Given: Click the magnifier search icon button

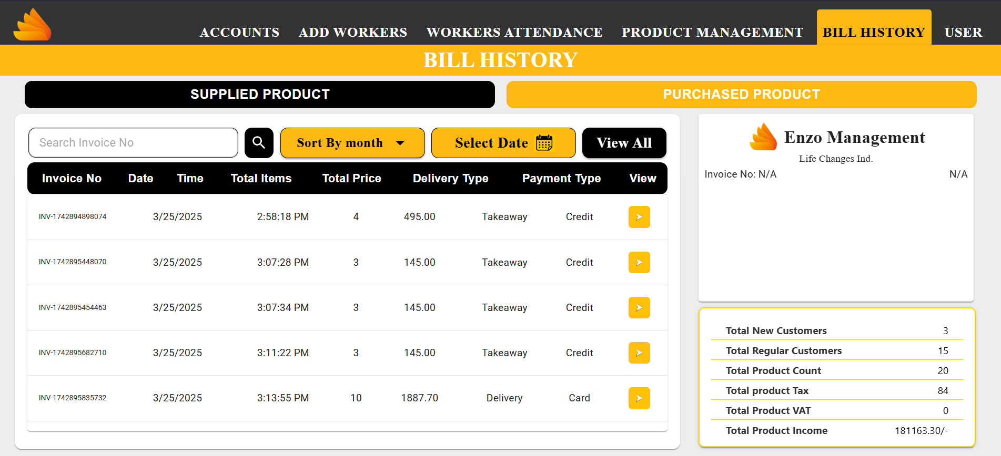Looking at the screenshot, I should (259, 143).
